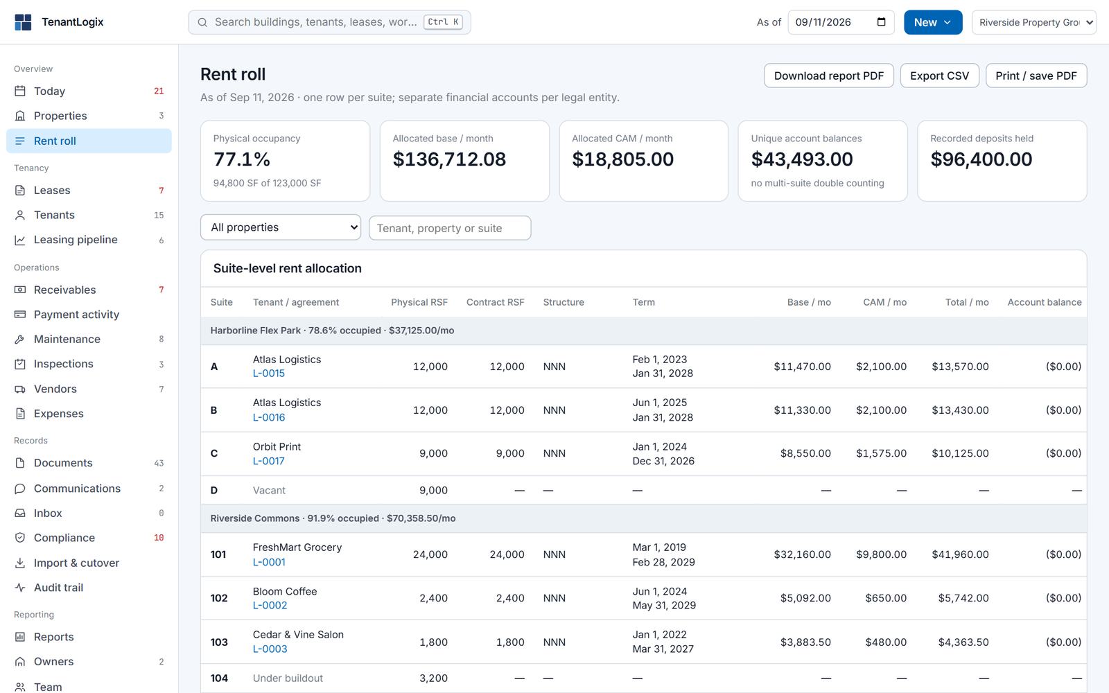Open the All properties filter dropdown
Image resolution: width=1109 pixels, height=693 pixels.
click(x=281, y=227)
